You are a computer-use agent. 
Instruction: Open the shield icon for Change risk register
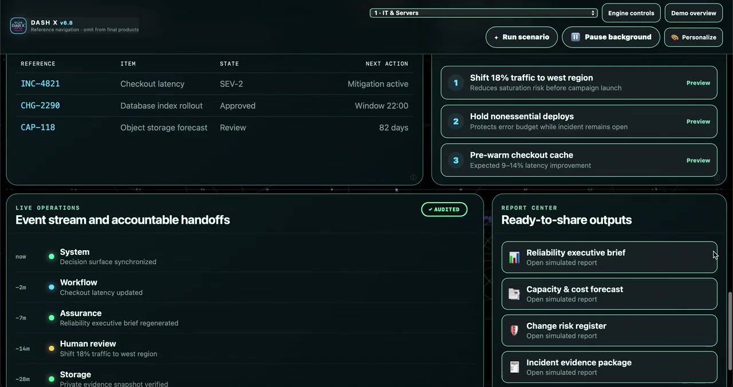(514, 331)
